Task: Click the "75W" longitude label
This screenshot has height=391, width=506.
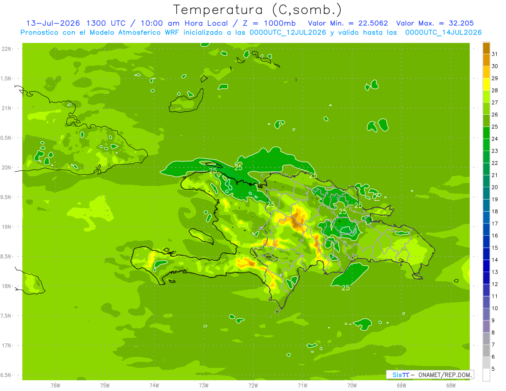Action: point(105,386)
